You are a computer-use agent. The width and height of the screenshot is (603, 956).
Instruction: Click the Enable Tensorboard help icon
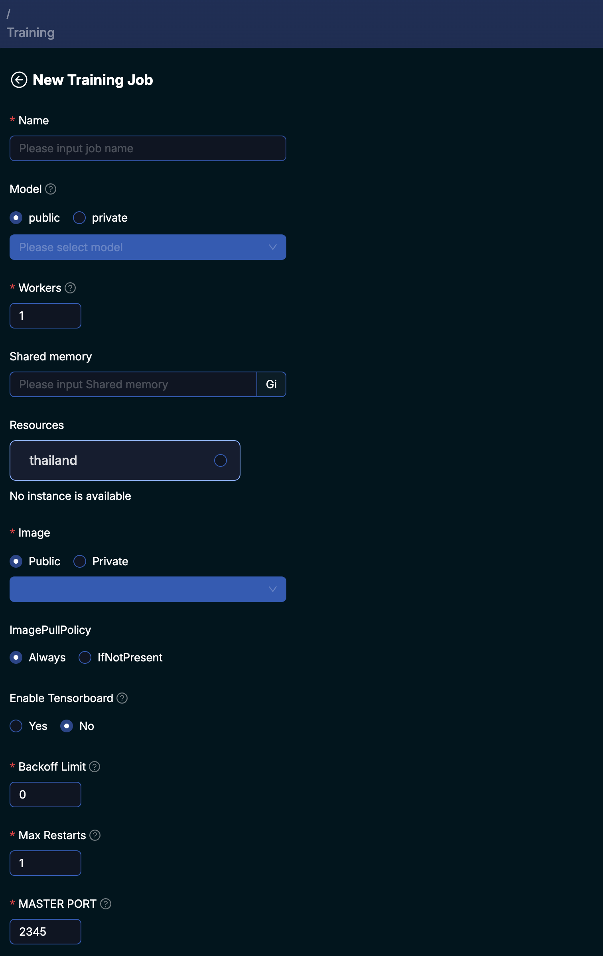click(122, 698)
